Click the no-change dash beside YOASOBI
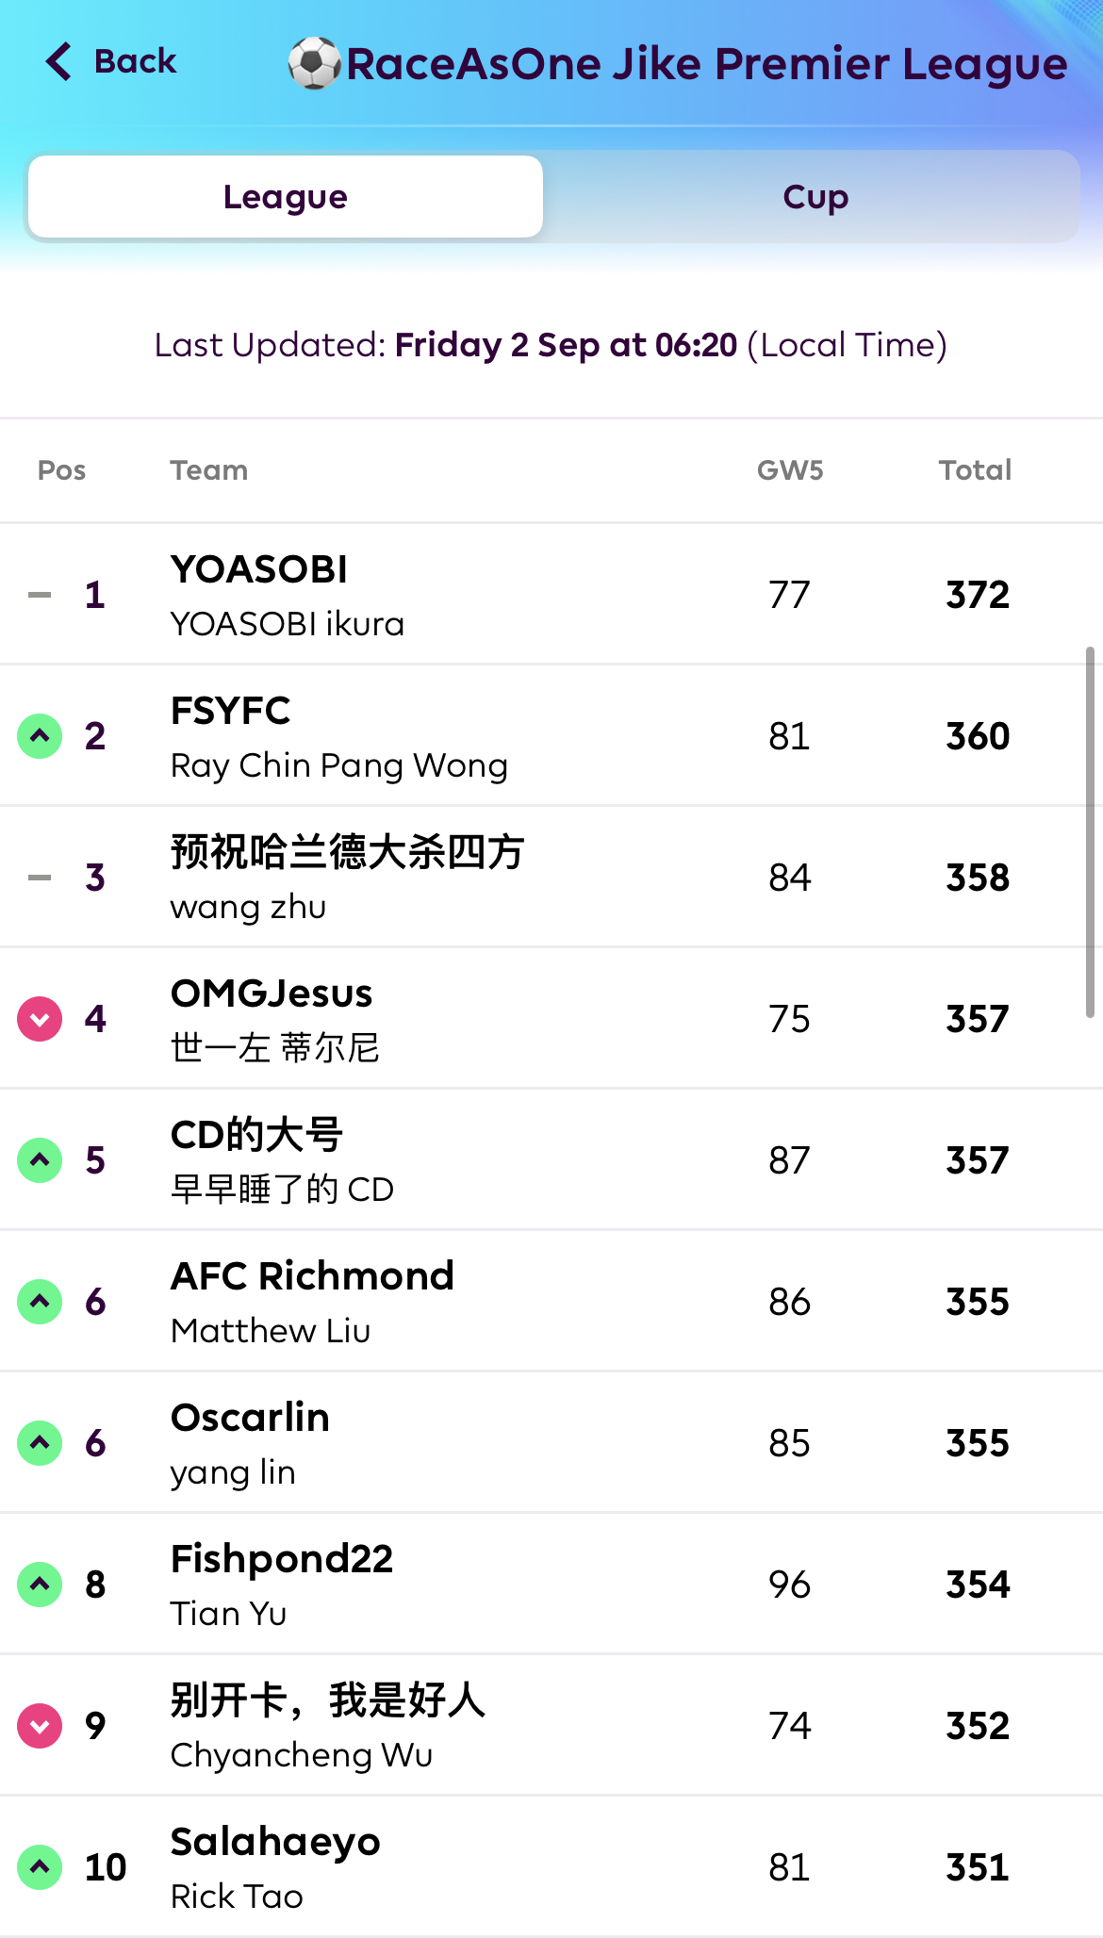The image size is (1103, 1938). point(40,595)
